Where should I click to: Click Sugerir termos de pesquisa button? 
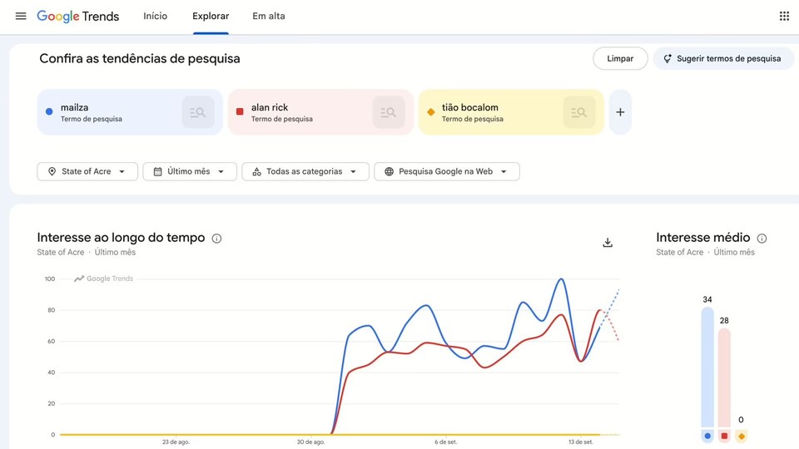[x=723, y=58]
